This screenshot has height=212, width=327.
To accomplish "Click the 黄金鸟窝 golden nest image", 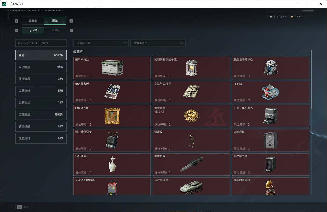I will tap(192, 116).
